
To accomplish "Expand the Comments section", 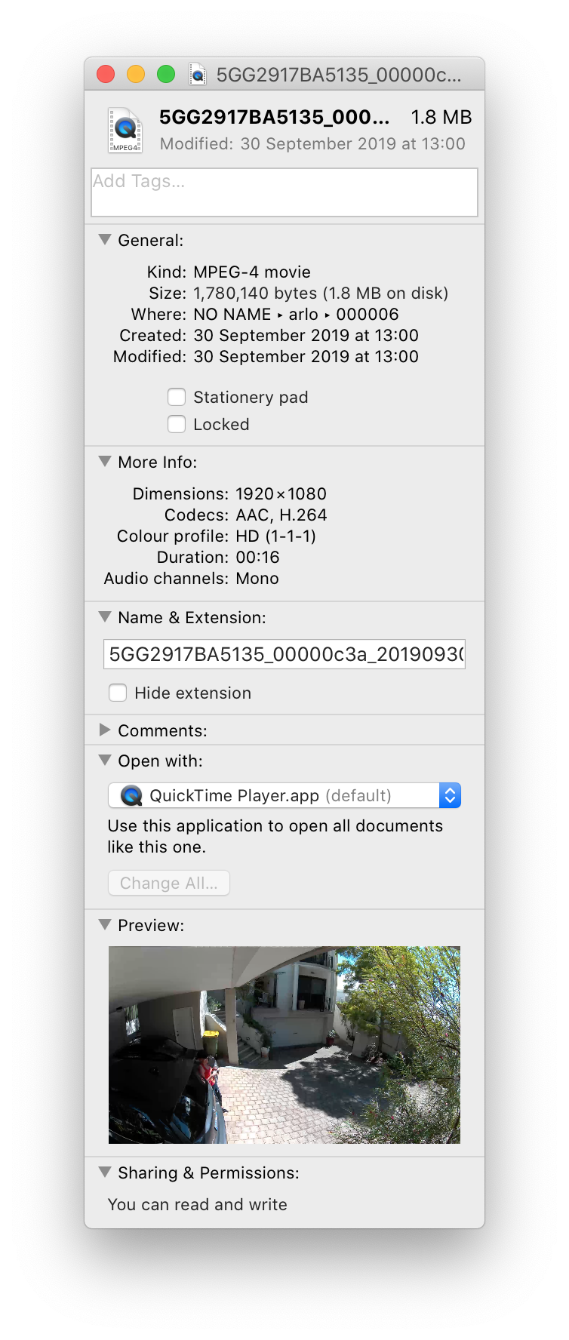I will point(105,730).
